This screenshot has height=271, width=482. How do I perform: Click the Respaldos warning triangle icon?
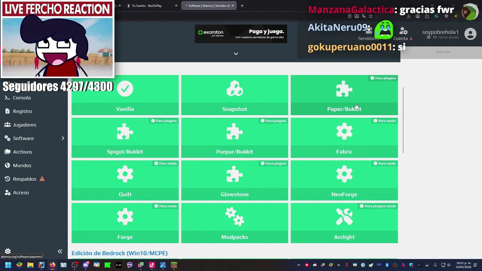pos(42,179)
